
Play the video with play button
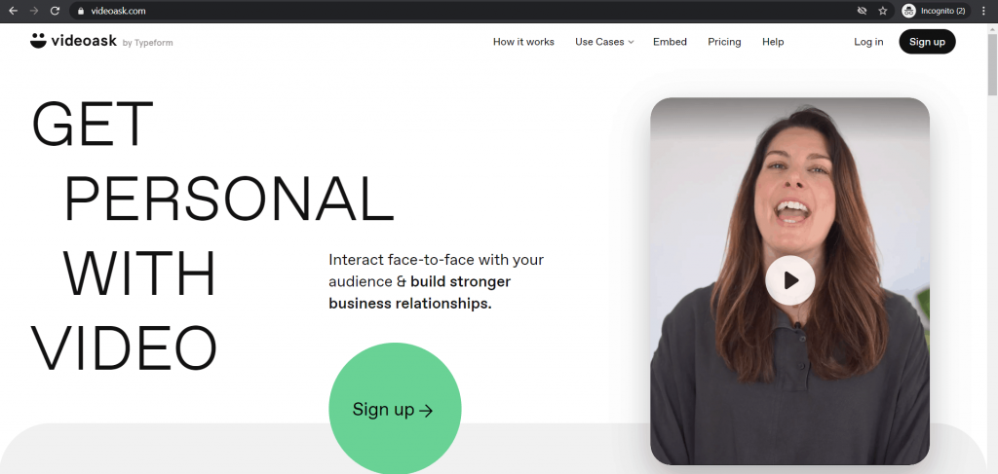789,280
